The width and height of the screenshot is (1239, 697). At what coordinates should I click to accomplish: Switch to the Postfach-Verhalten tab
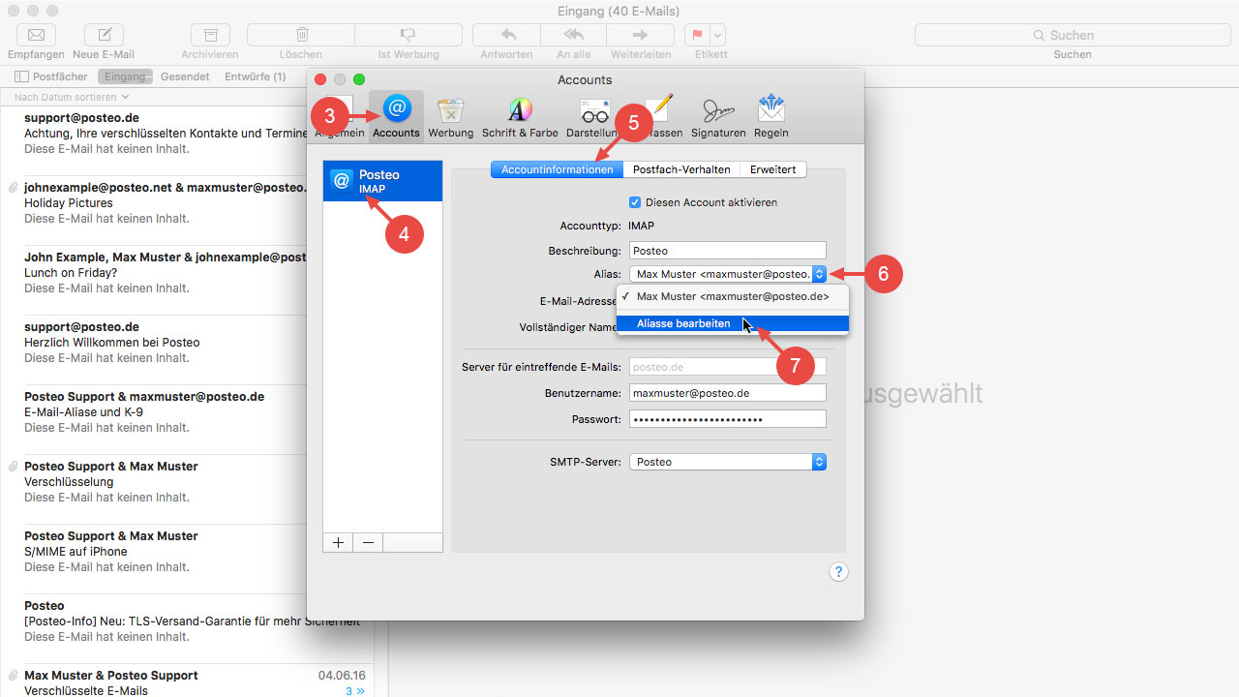pyautogui.click(x=680, y=169)
